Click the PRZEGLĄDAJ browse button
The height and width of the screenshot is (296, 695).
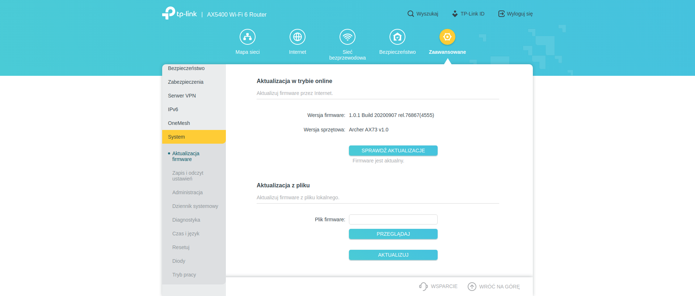click(393, 234)
